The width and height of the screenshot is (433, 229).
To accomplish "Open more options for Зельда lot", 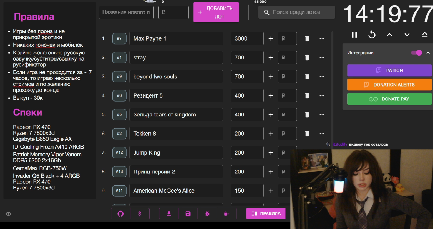I will pyautogui.click(x=322, y=115).
